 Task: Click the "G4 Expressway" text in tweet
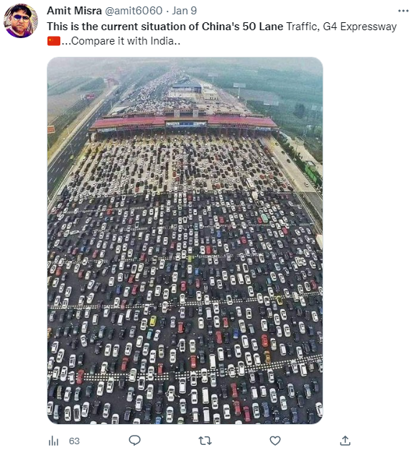click(360, 27)
